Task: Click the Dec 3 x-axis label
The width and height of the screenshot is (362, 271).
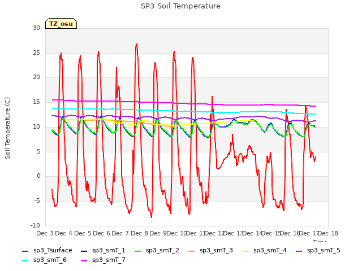Action: (45, 233)
